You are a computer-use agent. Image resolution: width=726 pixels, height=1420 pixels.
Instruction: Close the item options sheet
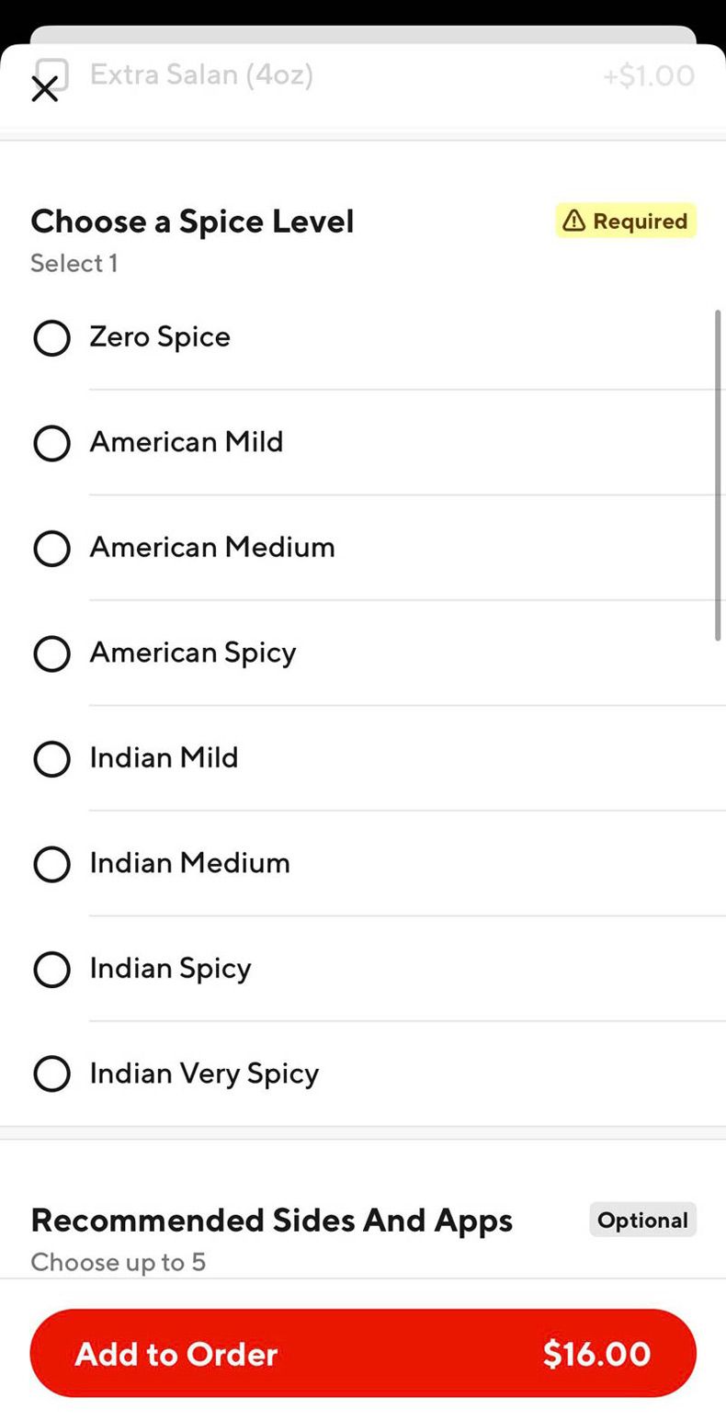tap(44, 89)
